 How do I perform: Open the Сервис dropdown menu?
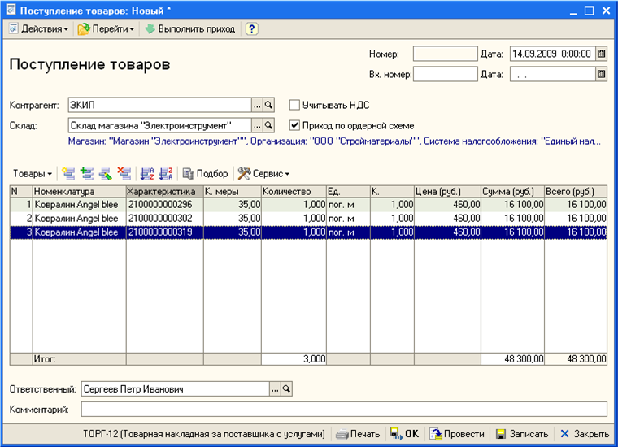(263, 174)
